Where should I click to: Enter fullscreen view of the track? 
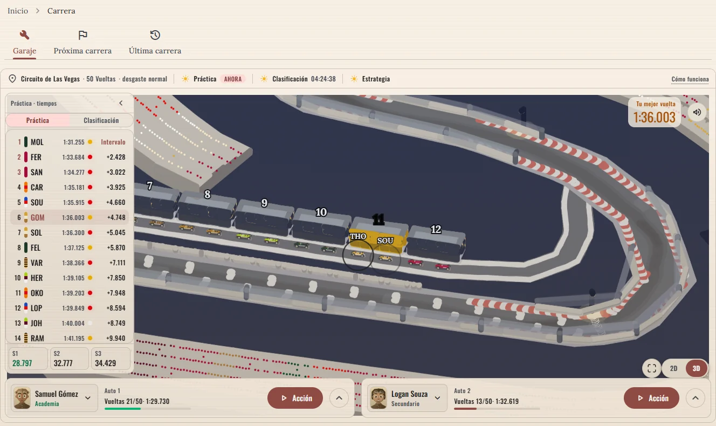click(652, 368)
